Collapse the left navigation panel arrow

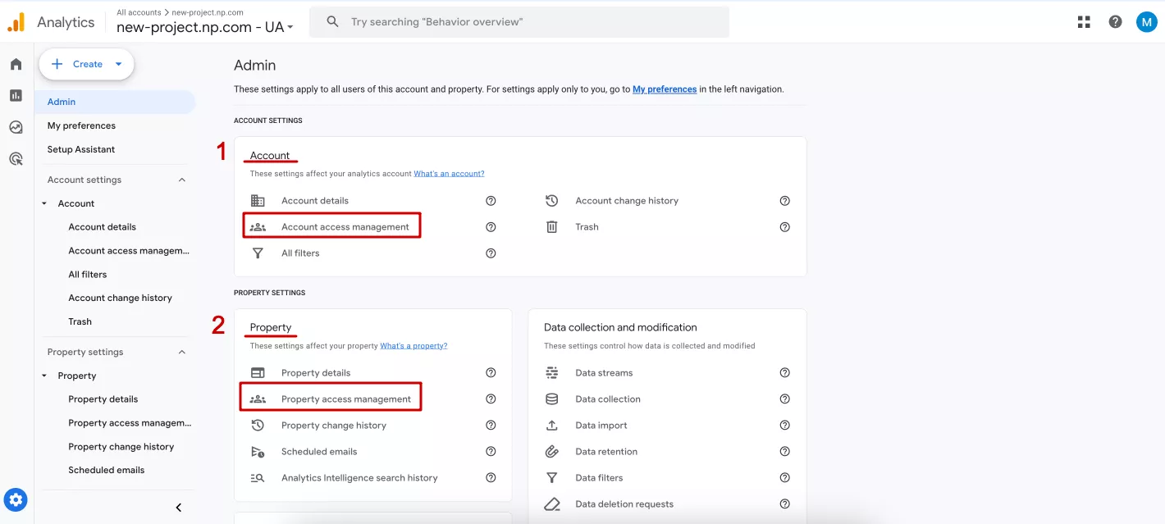pyautogui.click(x=179, y=508)
